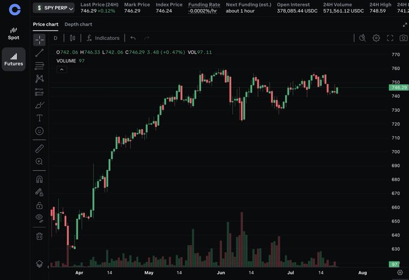Expand the chart panel with arrows icon
Viewport: 409px width, 280px height.
[x=405, y=25]
